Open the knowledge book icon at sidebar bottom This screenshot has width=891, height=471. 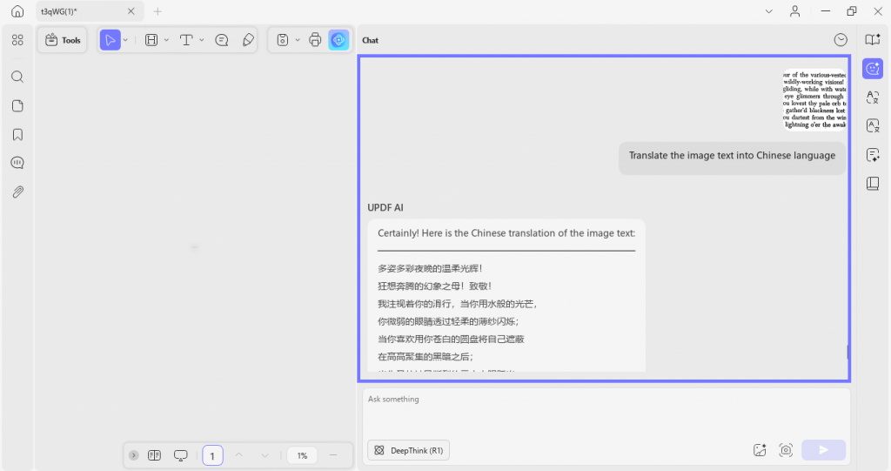point(873,183)
